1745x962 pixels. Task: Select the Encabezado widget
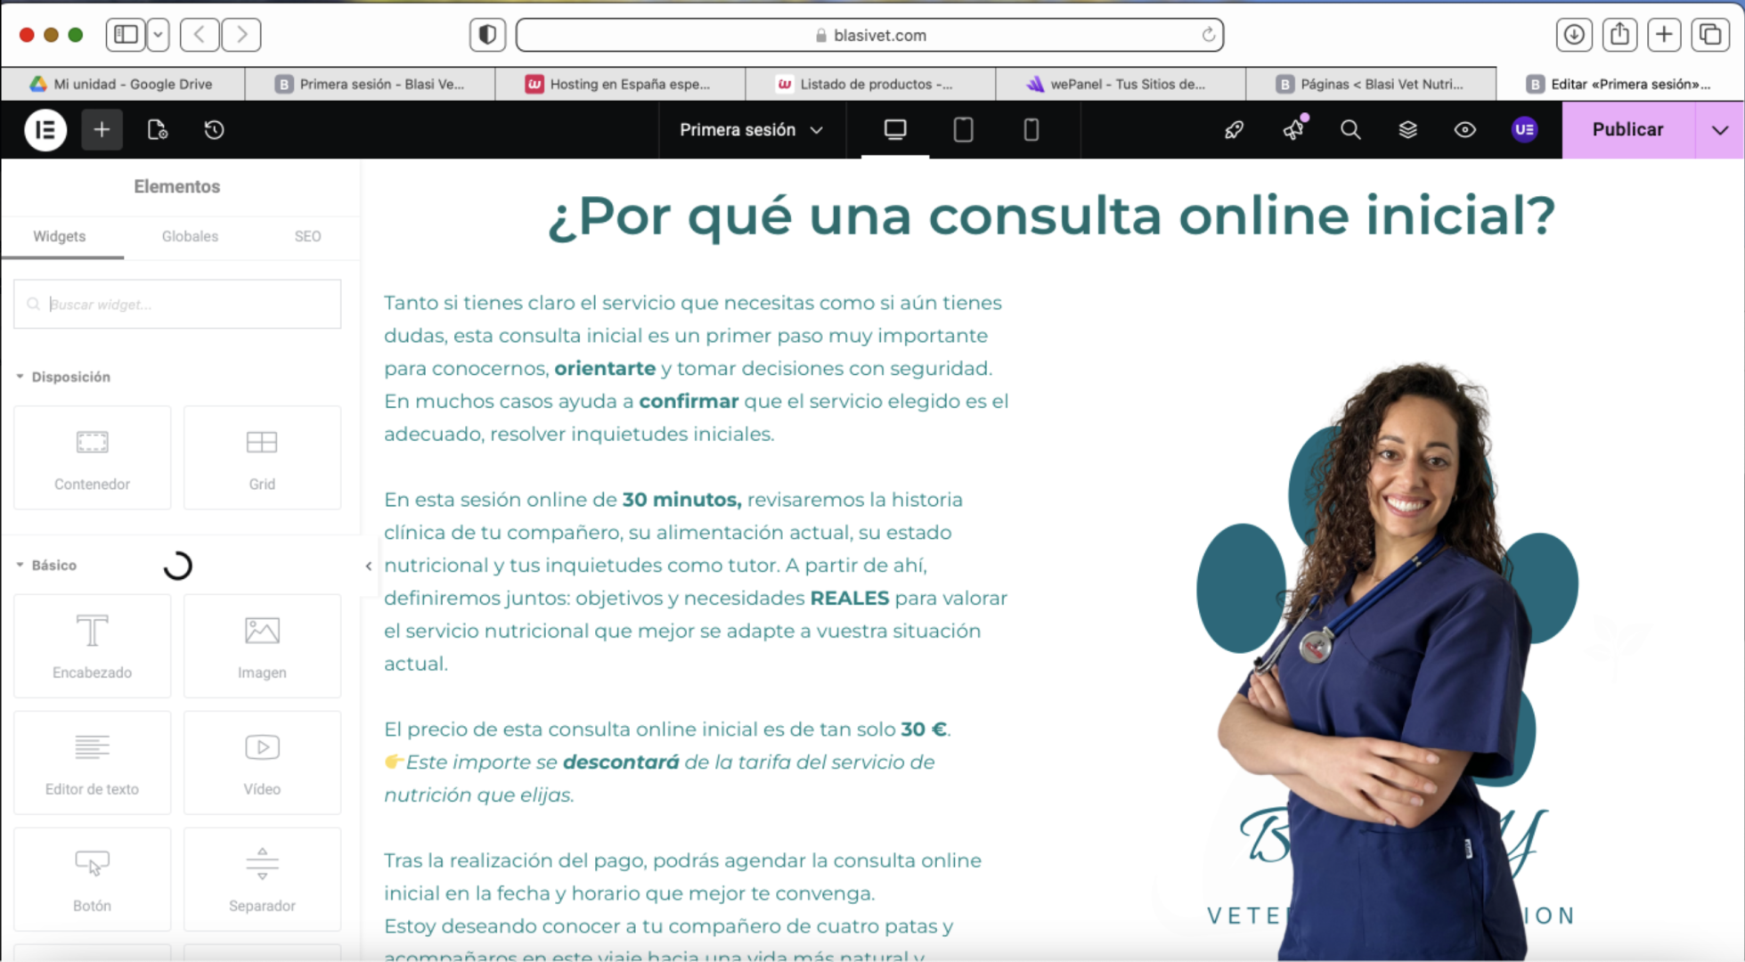pyautogui.click(x=92, y=645)
